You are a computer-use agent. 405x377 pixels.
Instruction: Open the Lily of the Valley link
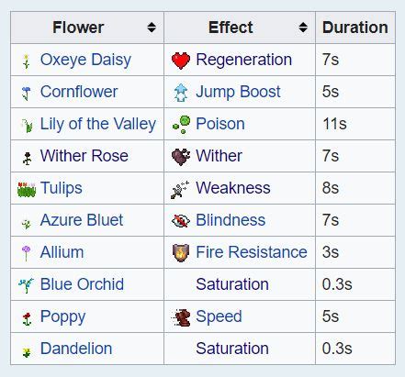(x=98, y=124)
